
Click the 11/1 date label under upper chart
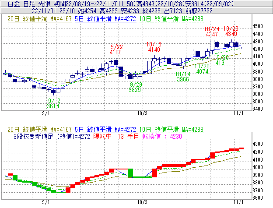click(238, 113)
